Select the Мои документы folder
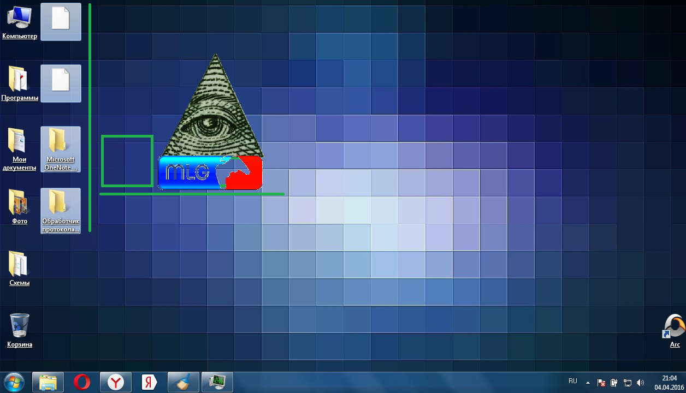Viewport: 686px width, 393px height. [x=20, y=149]
